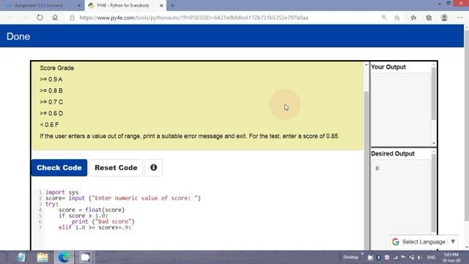Click the 'if score > 1.0:' line
Image resolution: width=469 pixels, height=264 pixels.
[x=83, y=216]
